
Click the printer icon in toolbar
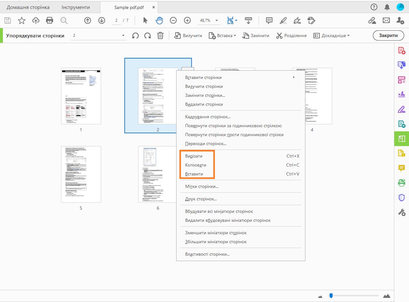pos(50,20)
